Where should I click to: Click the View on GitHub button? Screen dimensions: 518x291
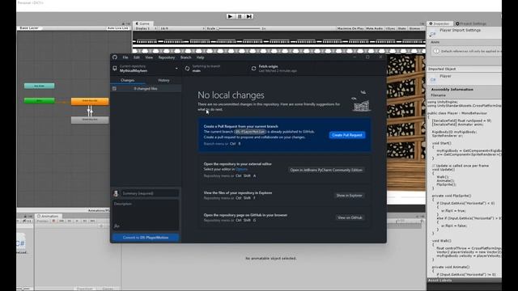350,217
